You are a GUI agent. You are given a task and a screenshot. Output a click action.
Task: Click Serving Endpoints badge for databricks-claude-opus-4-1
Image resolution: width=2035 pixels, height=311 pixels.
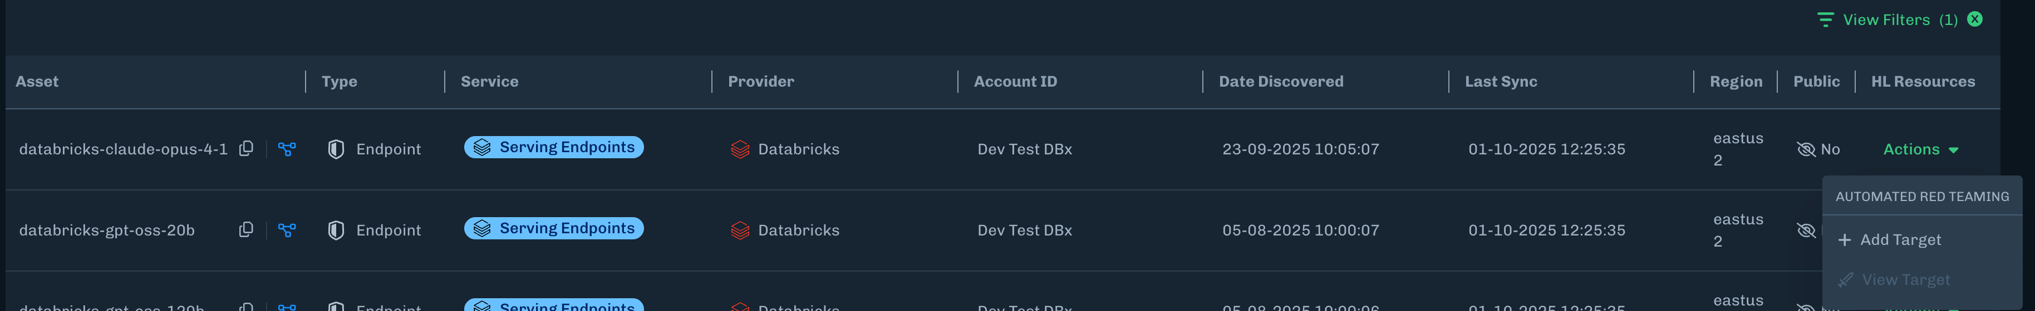tap(554, 147)
